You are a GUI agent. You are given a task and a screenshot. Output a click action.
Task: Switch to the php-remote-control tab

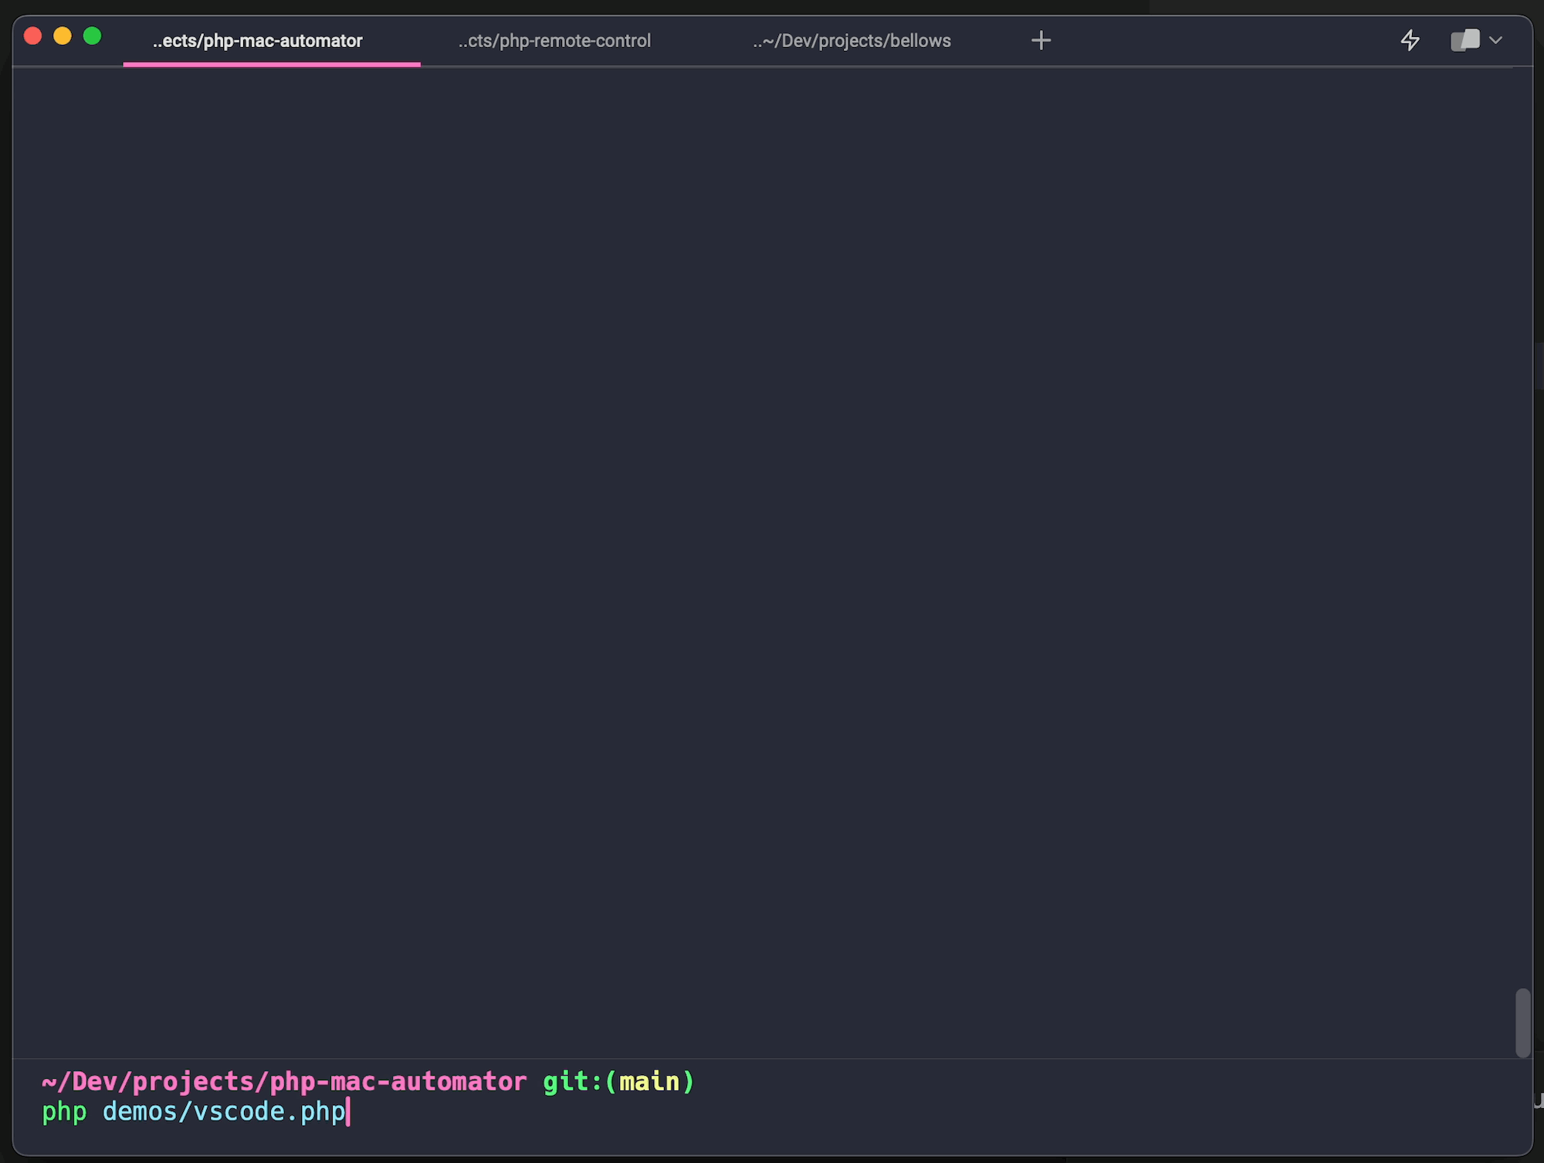point(554,41)
